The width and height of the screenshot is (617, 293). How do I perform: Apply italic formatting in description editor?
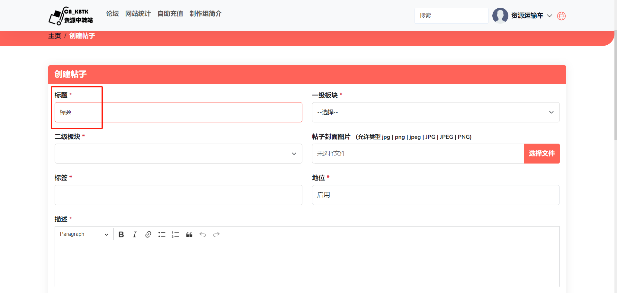(x=135, y=235)
